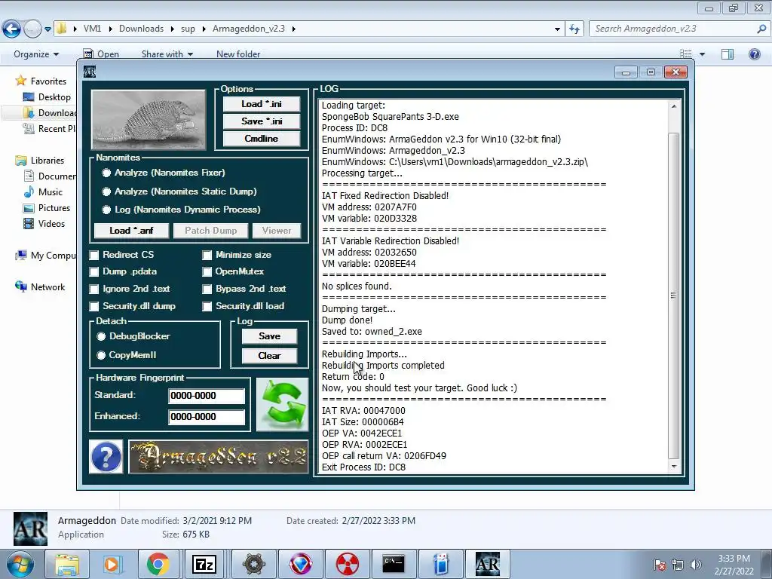Click the AR icon in the Armageddon title bar
Viewport: 772px width, 579px height.
90,72
